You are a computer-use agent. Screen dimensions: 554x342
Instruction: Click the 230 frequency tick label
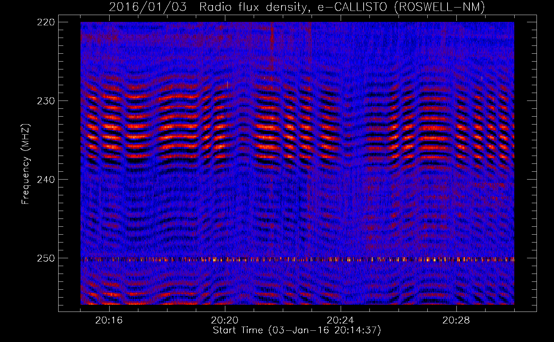coord(46,101)
